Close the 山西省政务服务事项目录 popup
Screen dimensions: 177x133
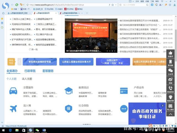click(x=163, y=106)
